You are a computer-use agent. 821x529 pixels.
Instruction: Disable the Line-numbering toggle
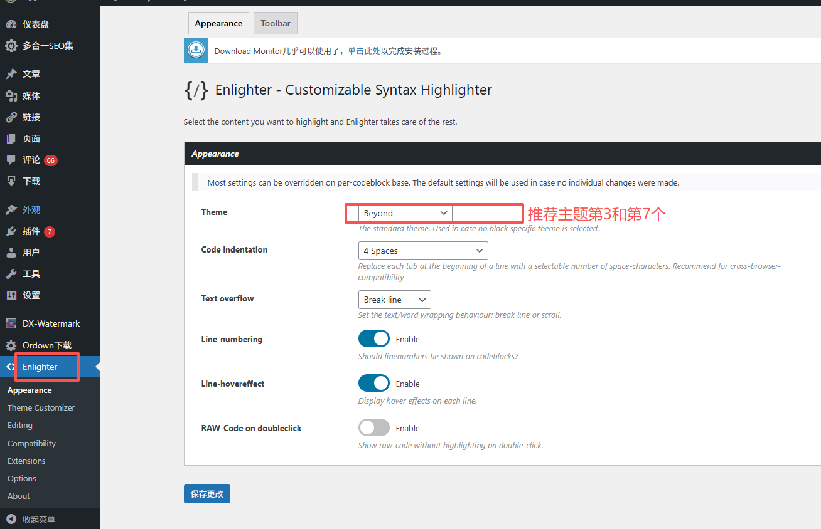[374, 339]
